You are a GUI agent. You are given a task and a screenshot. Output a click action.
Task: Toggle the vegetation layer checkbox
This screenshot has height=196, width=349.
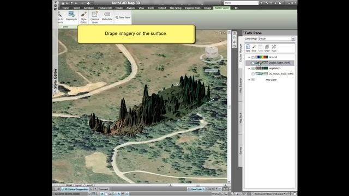(253, 69)
